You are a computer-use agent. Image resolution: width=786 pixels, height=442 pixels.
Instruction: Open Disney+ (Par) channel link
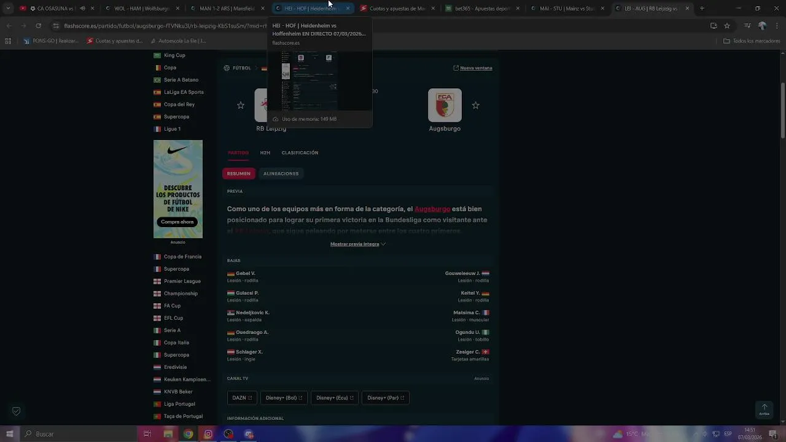(386, 398)
